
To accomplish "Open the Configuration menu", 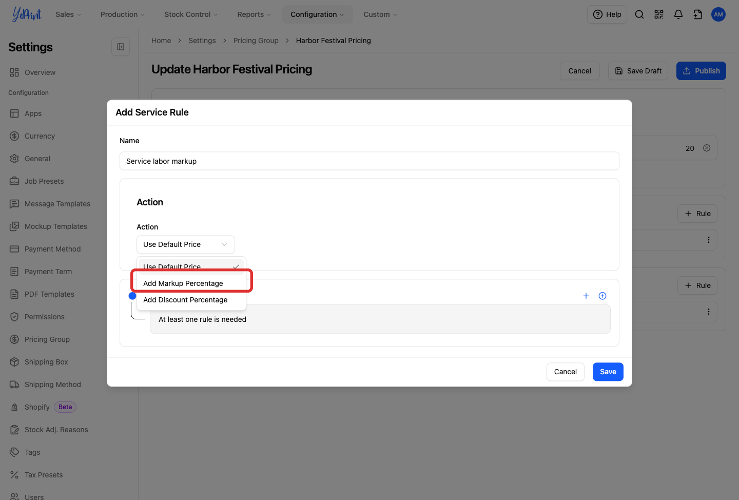I will pyautogui.click(x=317, y=14).
